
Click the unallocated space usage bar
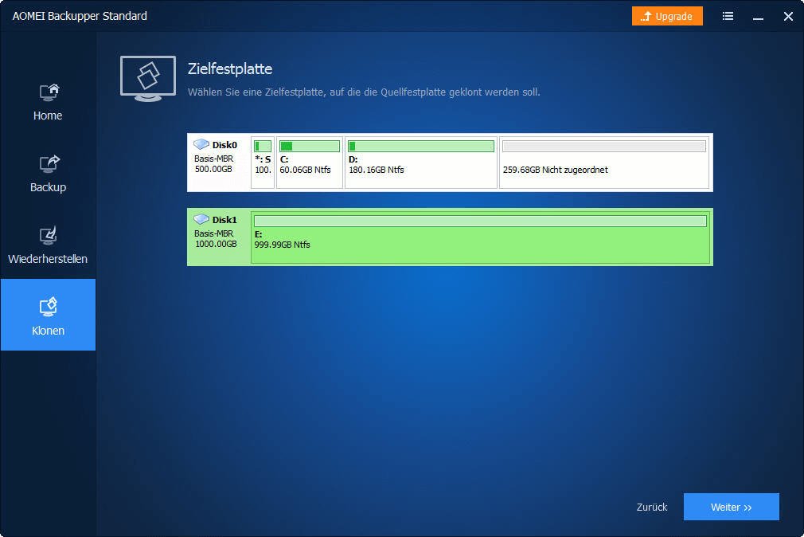(x=604, y=147)
